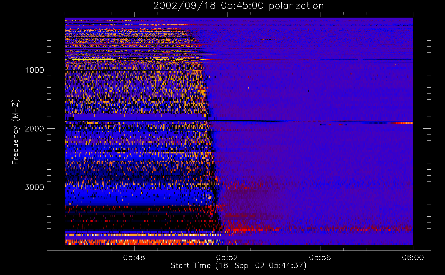Click the 'Start Time (18-Sep-02 05:44:37)' label

pyautogui.click(x=238, y=266)
